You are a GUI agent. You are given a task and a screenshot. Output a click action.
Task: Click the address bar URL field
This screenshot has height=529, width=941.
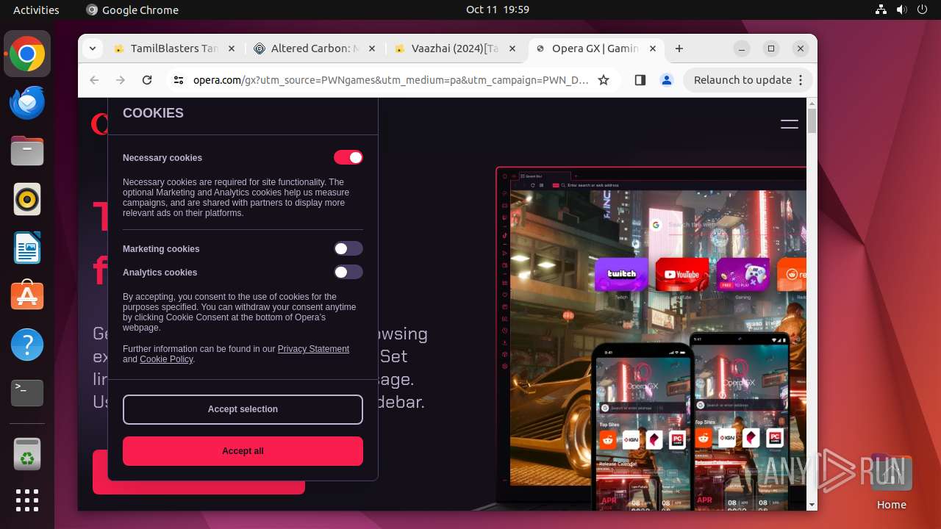(x=390, y=80)
